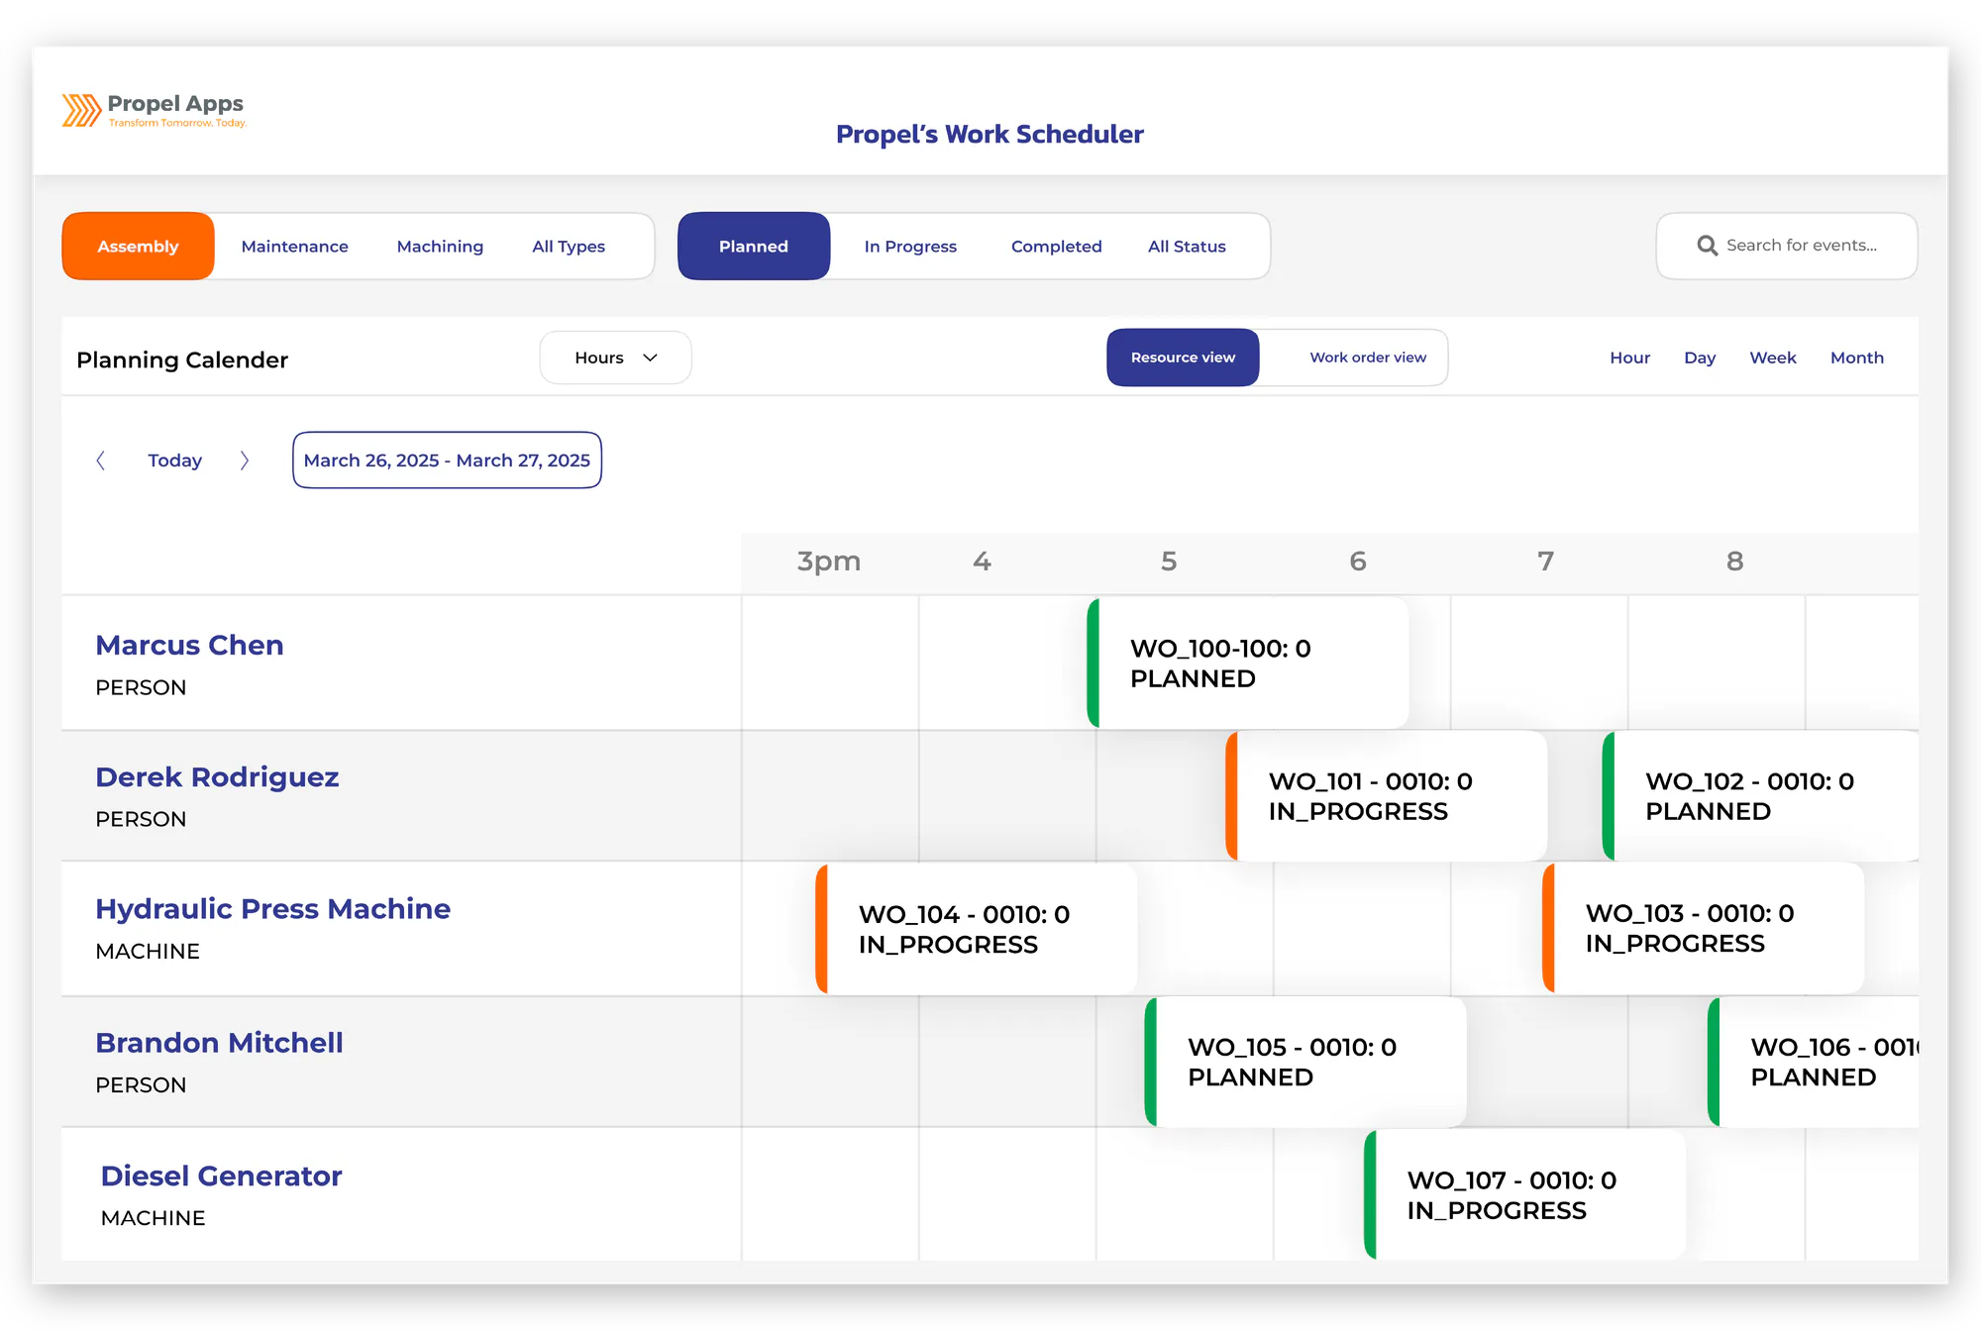Open work order WO_100-100 PLANNED card

coord(1248,663)
